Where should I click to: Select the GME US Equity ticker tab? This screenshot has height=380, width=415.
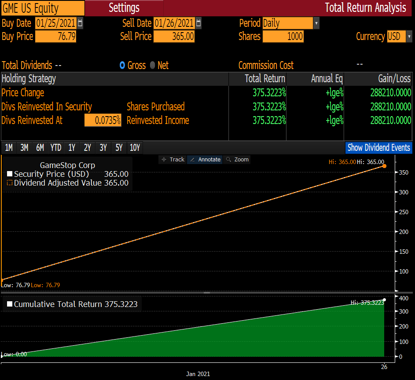[42, 7]
